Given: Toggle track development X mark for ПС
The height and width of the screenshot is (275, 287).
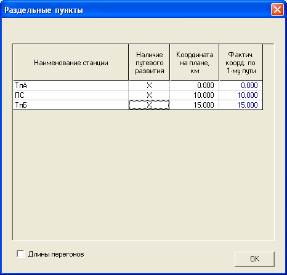Looking at the screenshot, I should [x=149, y=95].
